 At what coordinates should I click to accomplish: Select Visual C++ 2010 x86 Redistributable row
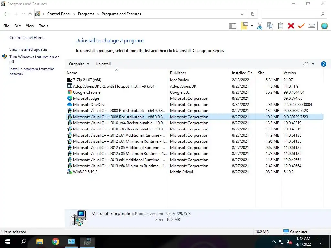point(194,129)
